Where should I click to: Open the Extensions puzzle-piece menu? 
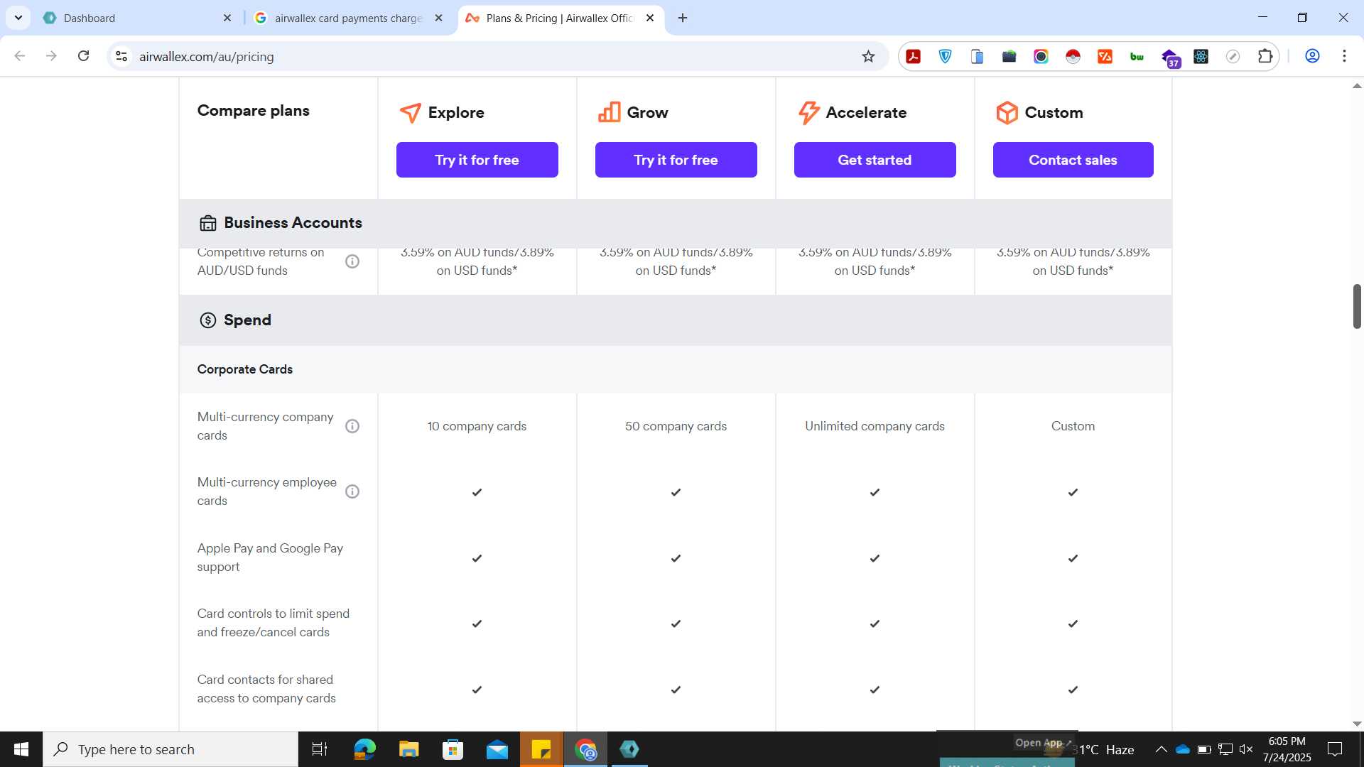click(x=1265, y=56)
